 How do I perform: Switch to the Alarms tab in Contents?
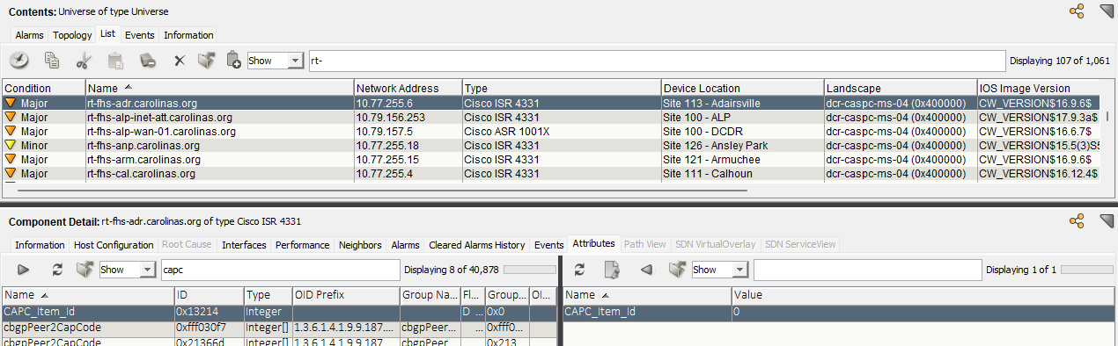[x=29, y=35]
